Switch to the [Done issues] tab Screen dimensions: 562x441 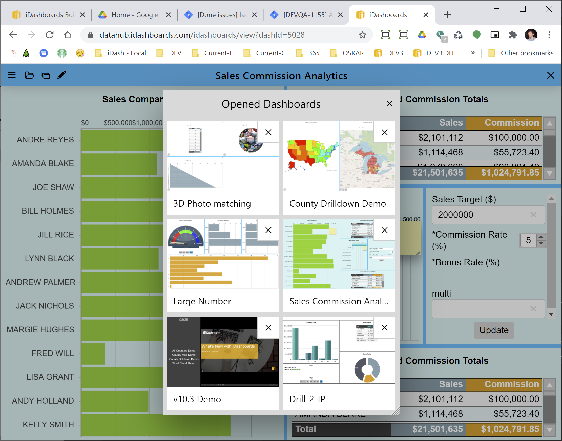(220, 15)
